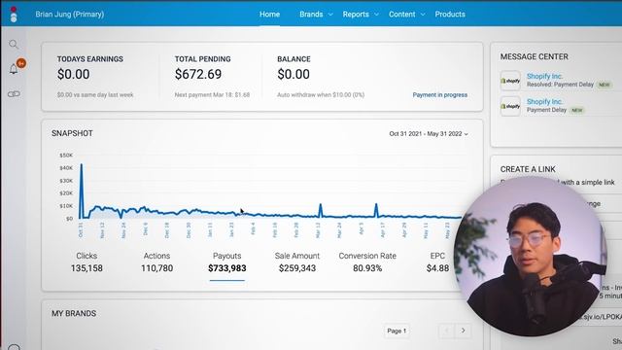Expand the Content dropdown chevron

click(x=423, y=15)
